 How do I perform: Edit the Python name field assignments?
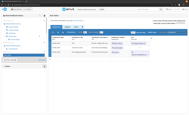[176, 32]
